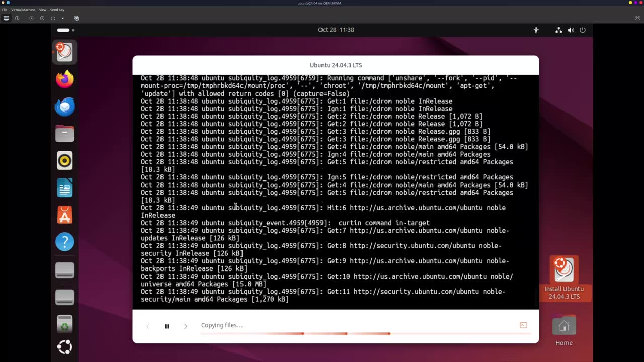Open the Send Key menu

[x=57, y=10]
